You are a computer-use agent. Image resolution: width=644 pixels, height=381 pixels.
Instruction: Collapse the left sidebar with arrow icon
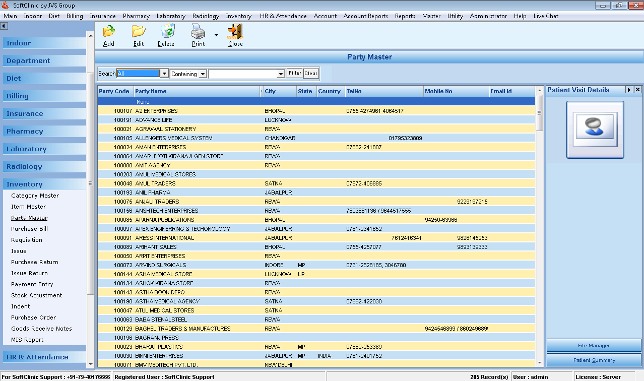[4, 26]
